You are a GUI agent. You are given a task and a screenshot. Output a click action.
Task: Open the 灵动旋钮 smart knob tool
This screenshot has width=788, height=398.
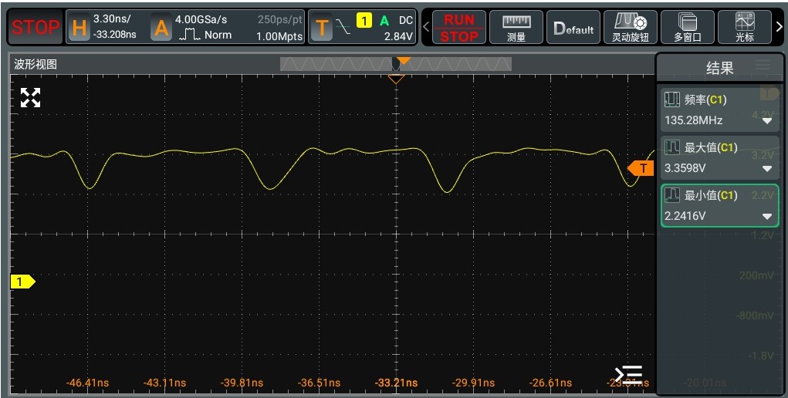630,28
